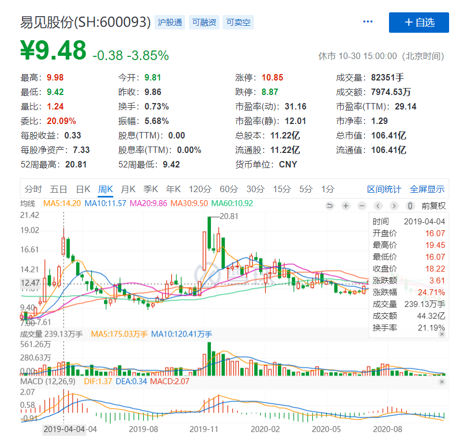Image resolution: width=455 pixels, height=439 pixels.
Task: Click the 12.47 crosshair price label
Action: tap(30, 283)
